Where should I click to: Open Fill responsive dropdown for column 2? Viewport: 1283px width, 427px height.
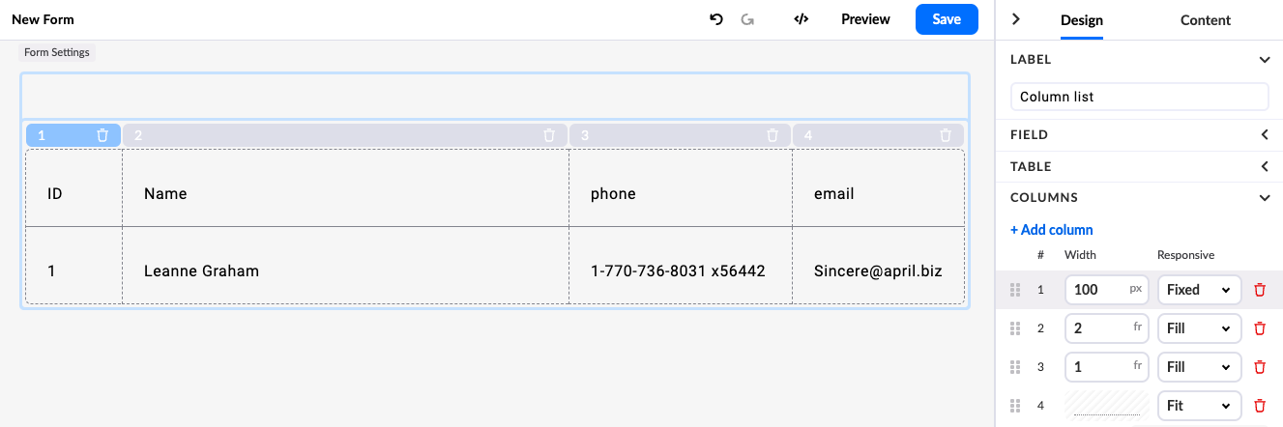1199,328
